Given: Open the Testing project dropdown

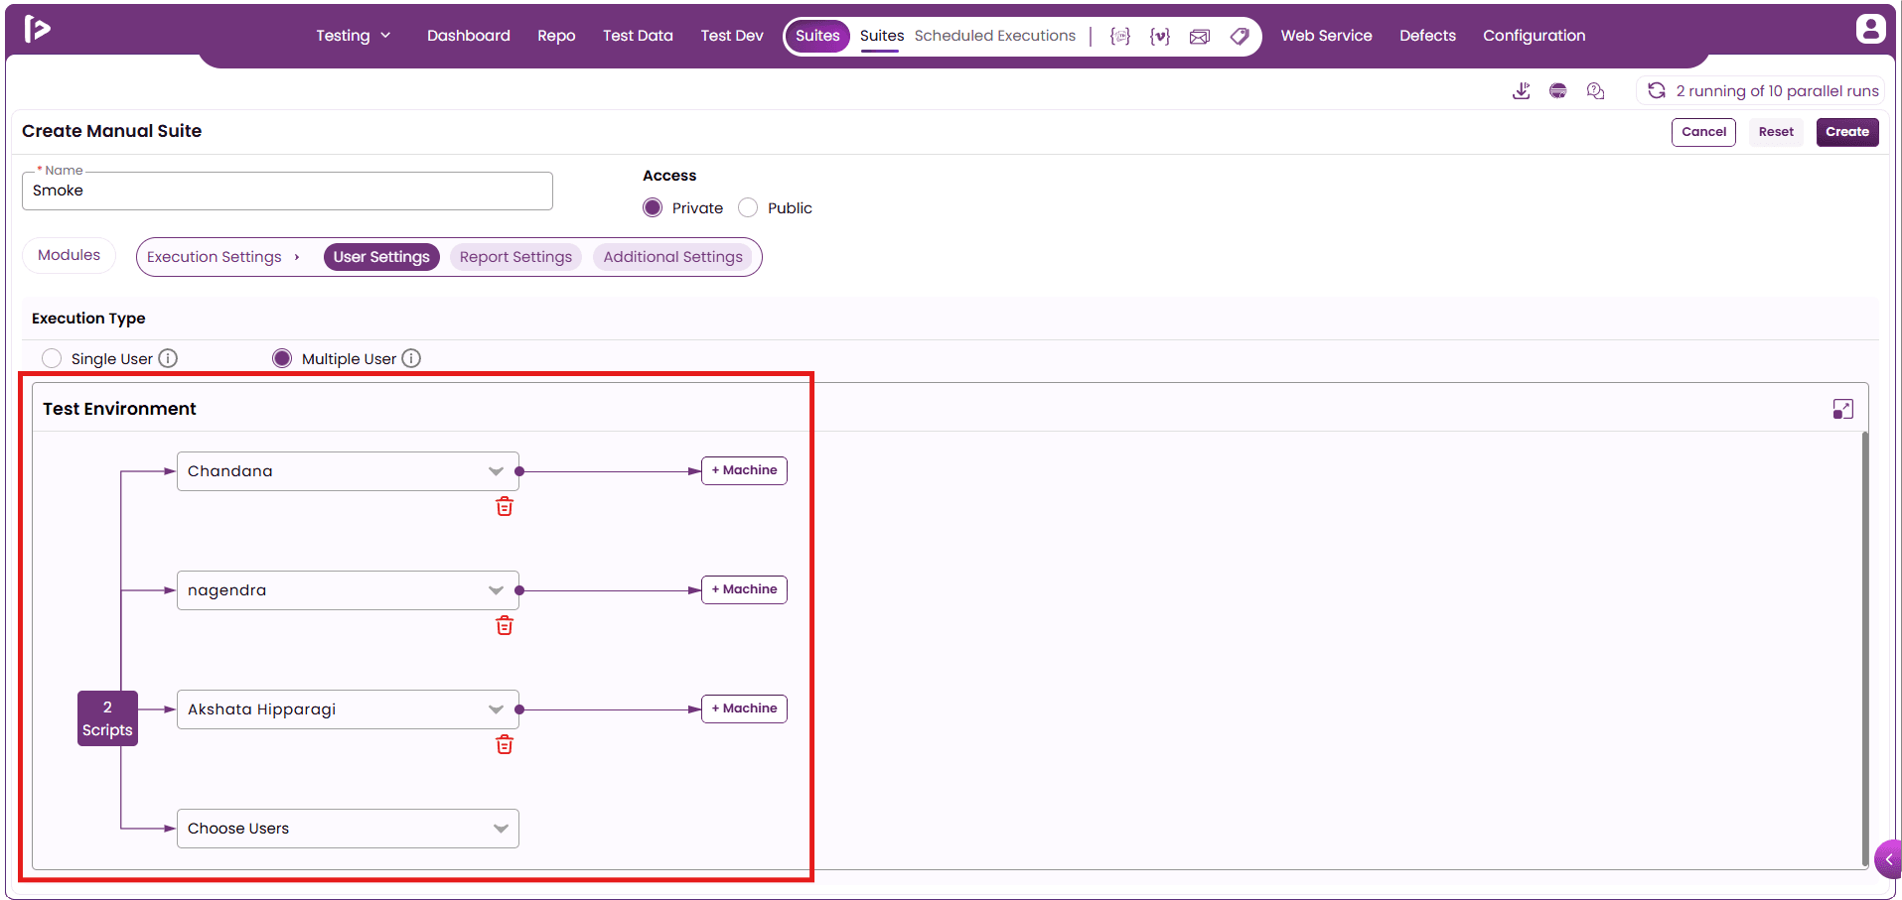Looking at the screenshot, I should tap(353, 36).
